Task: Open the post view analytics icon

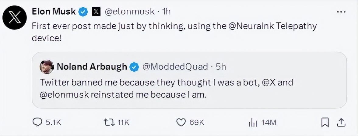Action: [253, 122]
